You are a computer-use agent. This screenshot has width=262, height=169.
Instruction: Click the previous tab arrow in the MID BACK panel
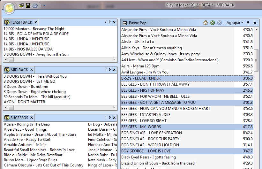point(105,69)
